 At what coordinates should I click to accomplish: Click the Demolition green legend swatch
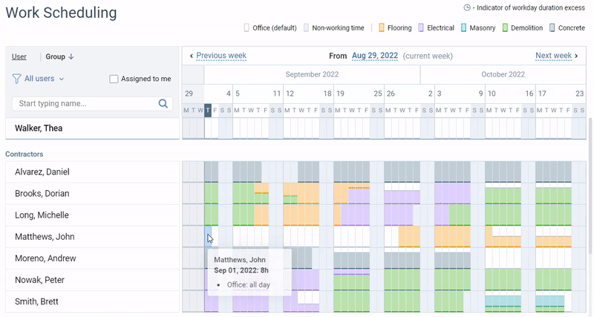505,27
